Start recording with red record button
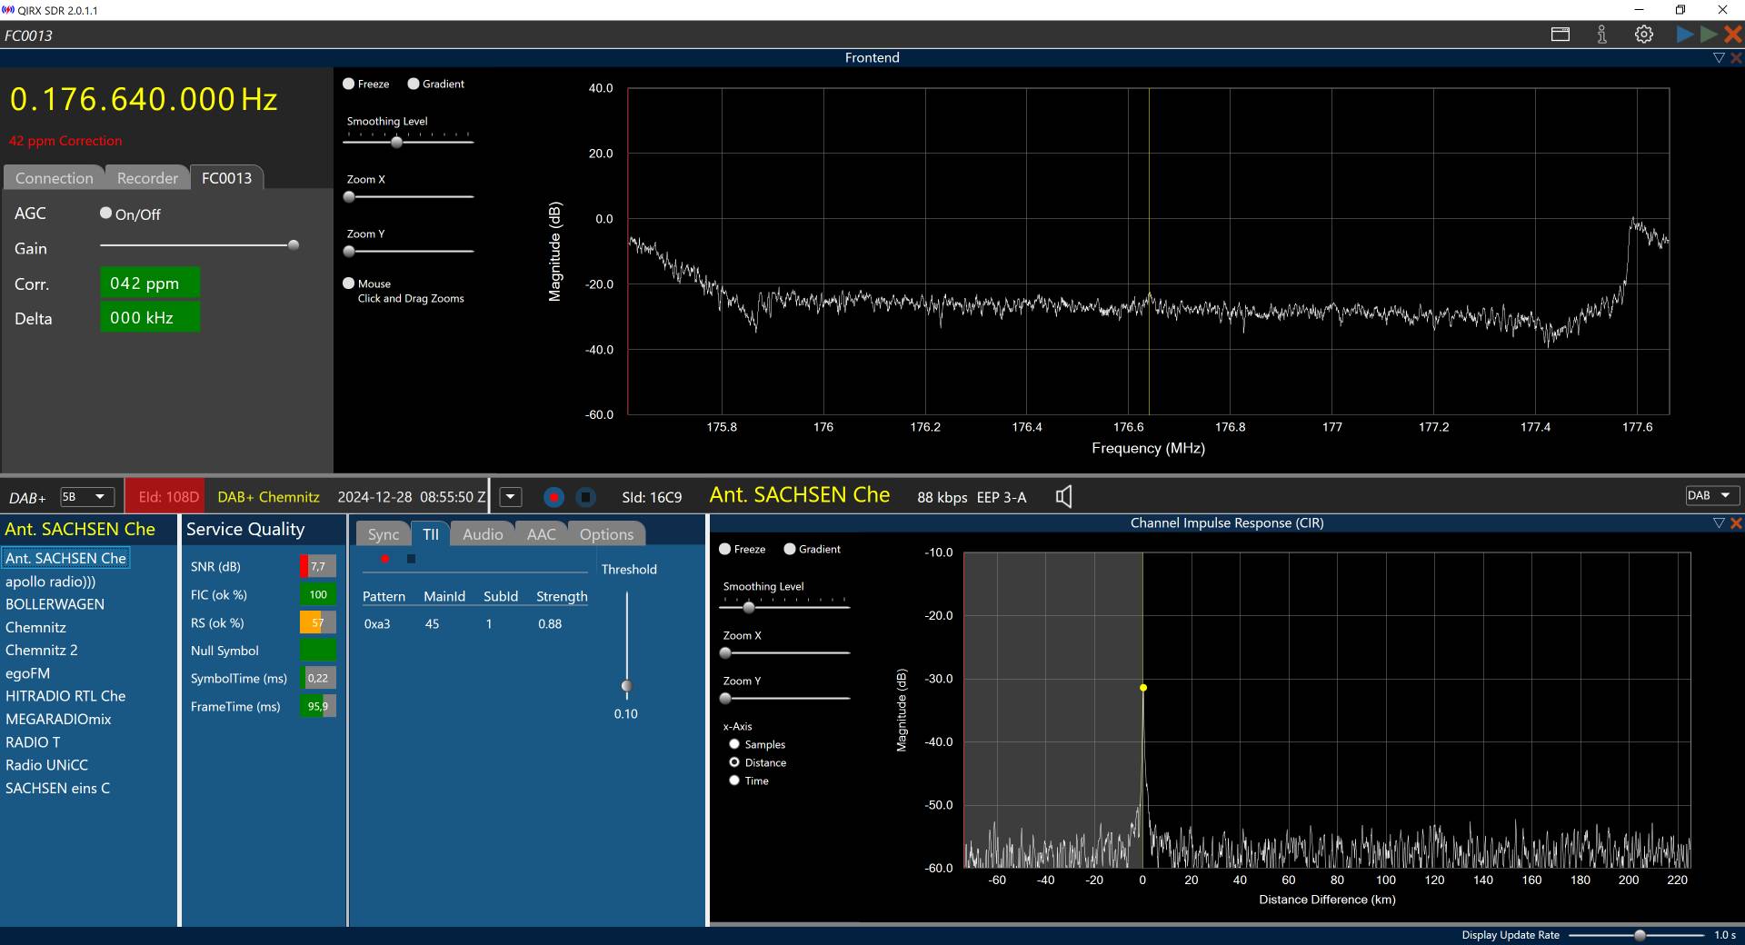The width and height of the screenshot is (1745, 945). (553, 497)
